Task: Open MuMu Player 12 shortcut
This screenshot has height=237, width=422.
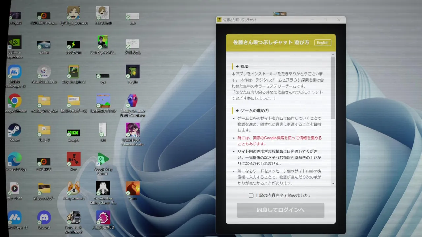Action: (15, 218)
